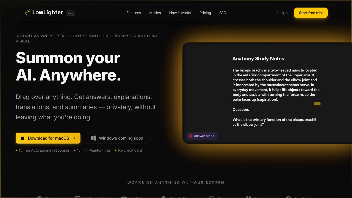
Task: Click the "Drag over anything" description paragraph
Action: click(86, 107)
